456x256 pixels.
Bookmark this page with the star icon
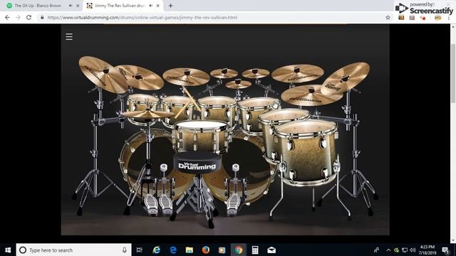[388, 17]
